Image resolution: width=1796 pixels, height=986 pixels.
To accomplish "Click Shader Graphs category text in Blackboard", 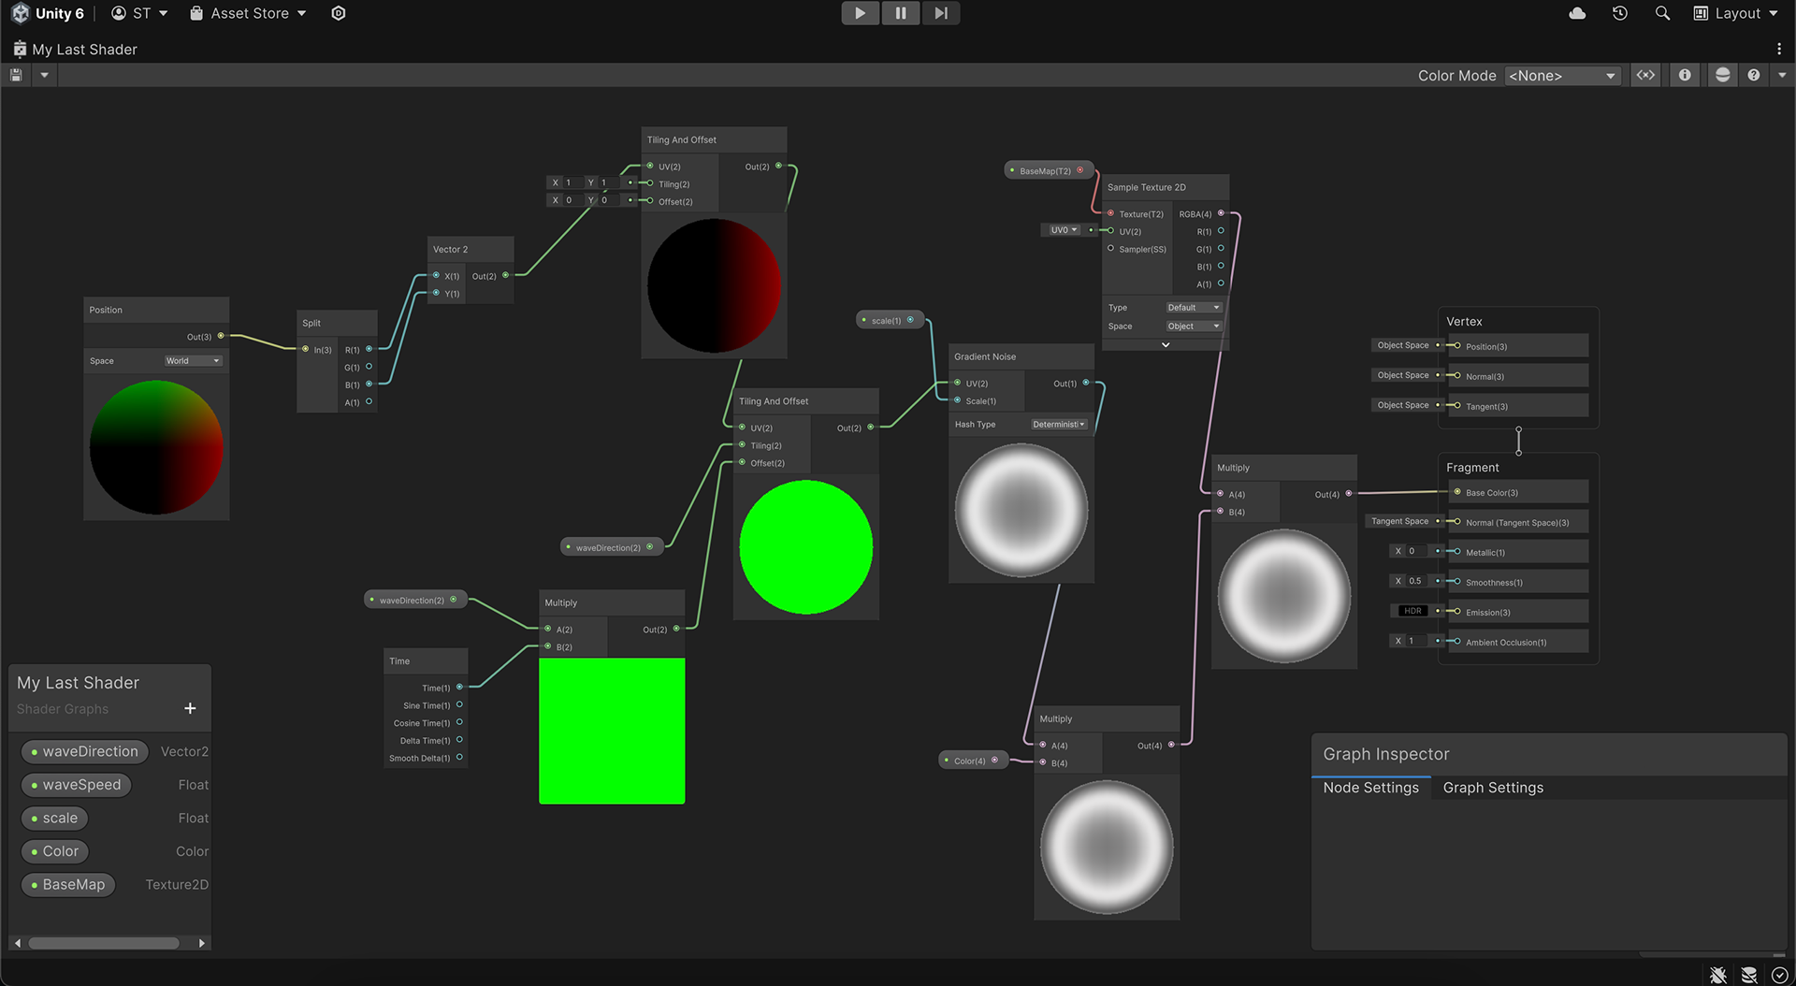I will [x=63, y=709].
